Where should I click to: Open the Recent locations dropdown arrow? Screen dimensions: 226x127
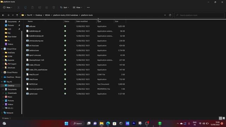pos(13,15)
